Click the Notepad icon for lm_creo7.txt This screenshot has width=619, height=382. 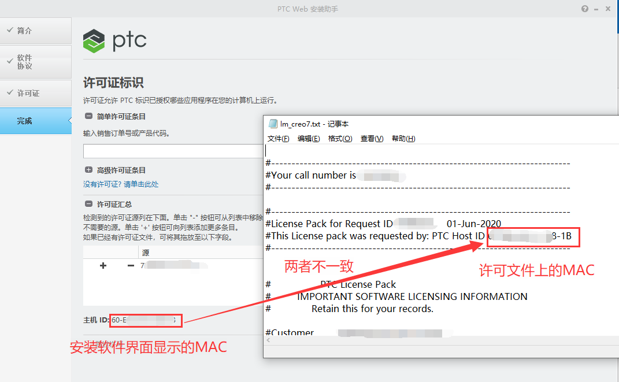273,124
